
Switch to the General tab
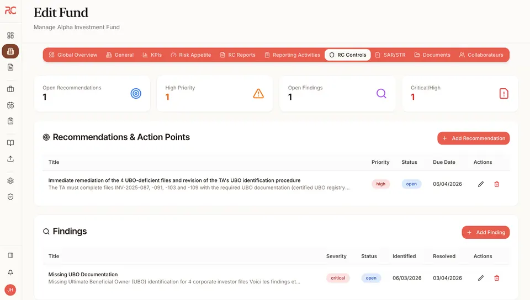pos(120,55)
